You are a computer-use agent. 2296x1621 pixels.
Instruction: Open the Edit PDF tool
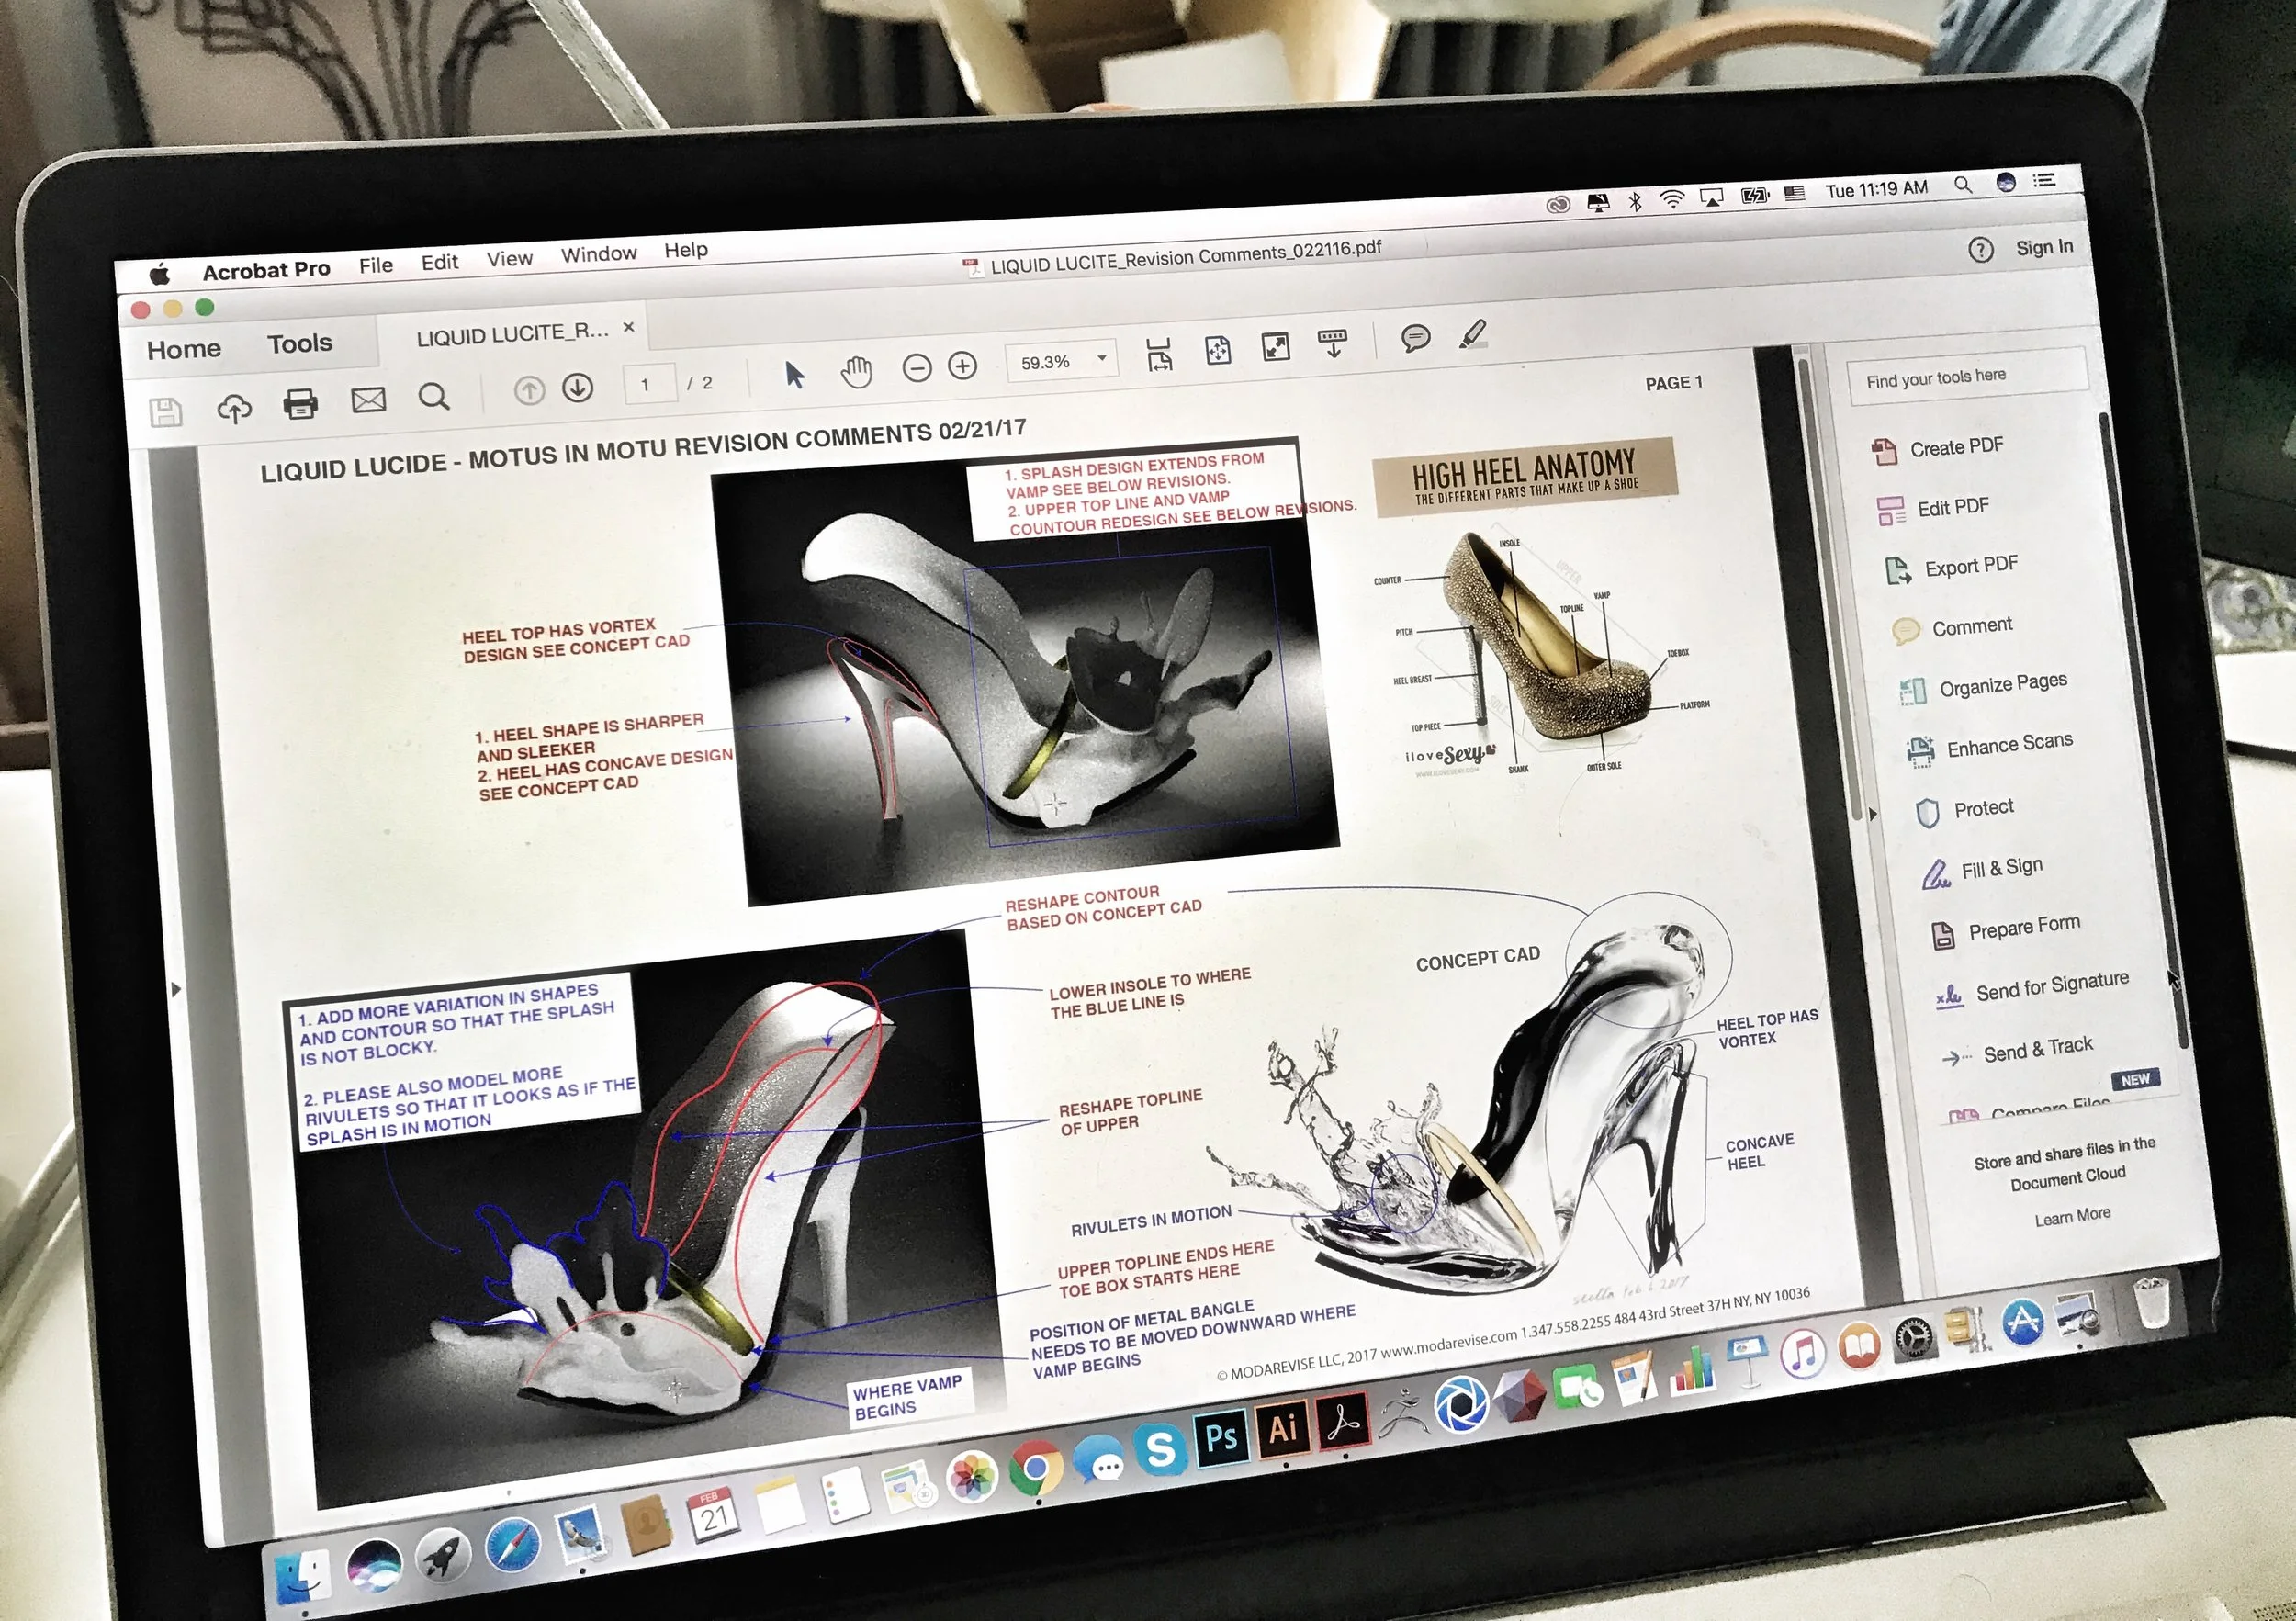point(1934,509)
